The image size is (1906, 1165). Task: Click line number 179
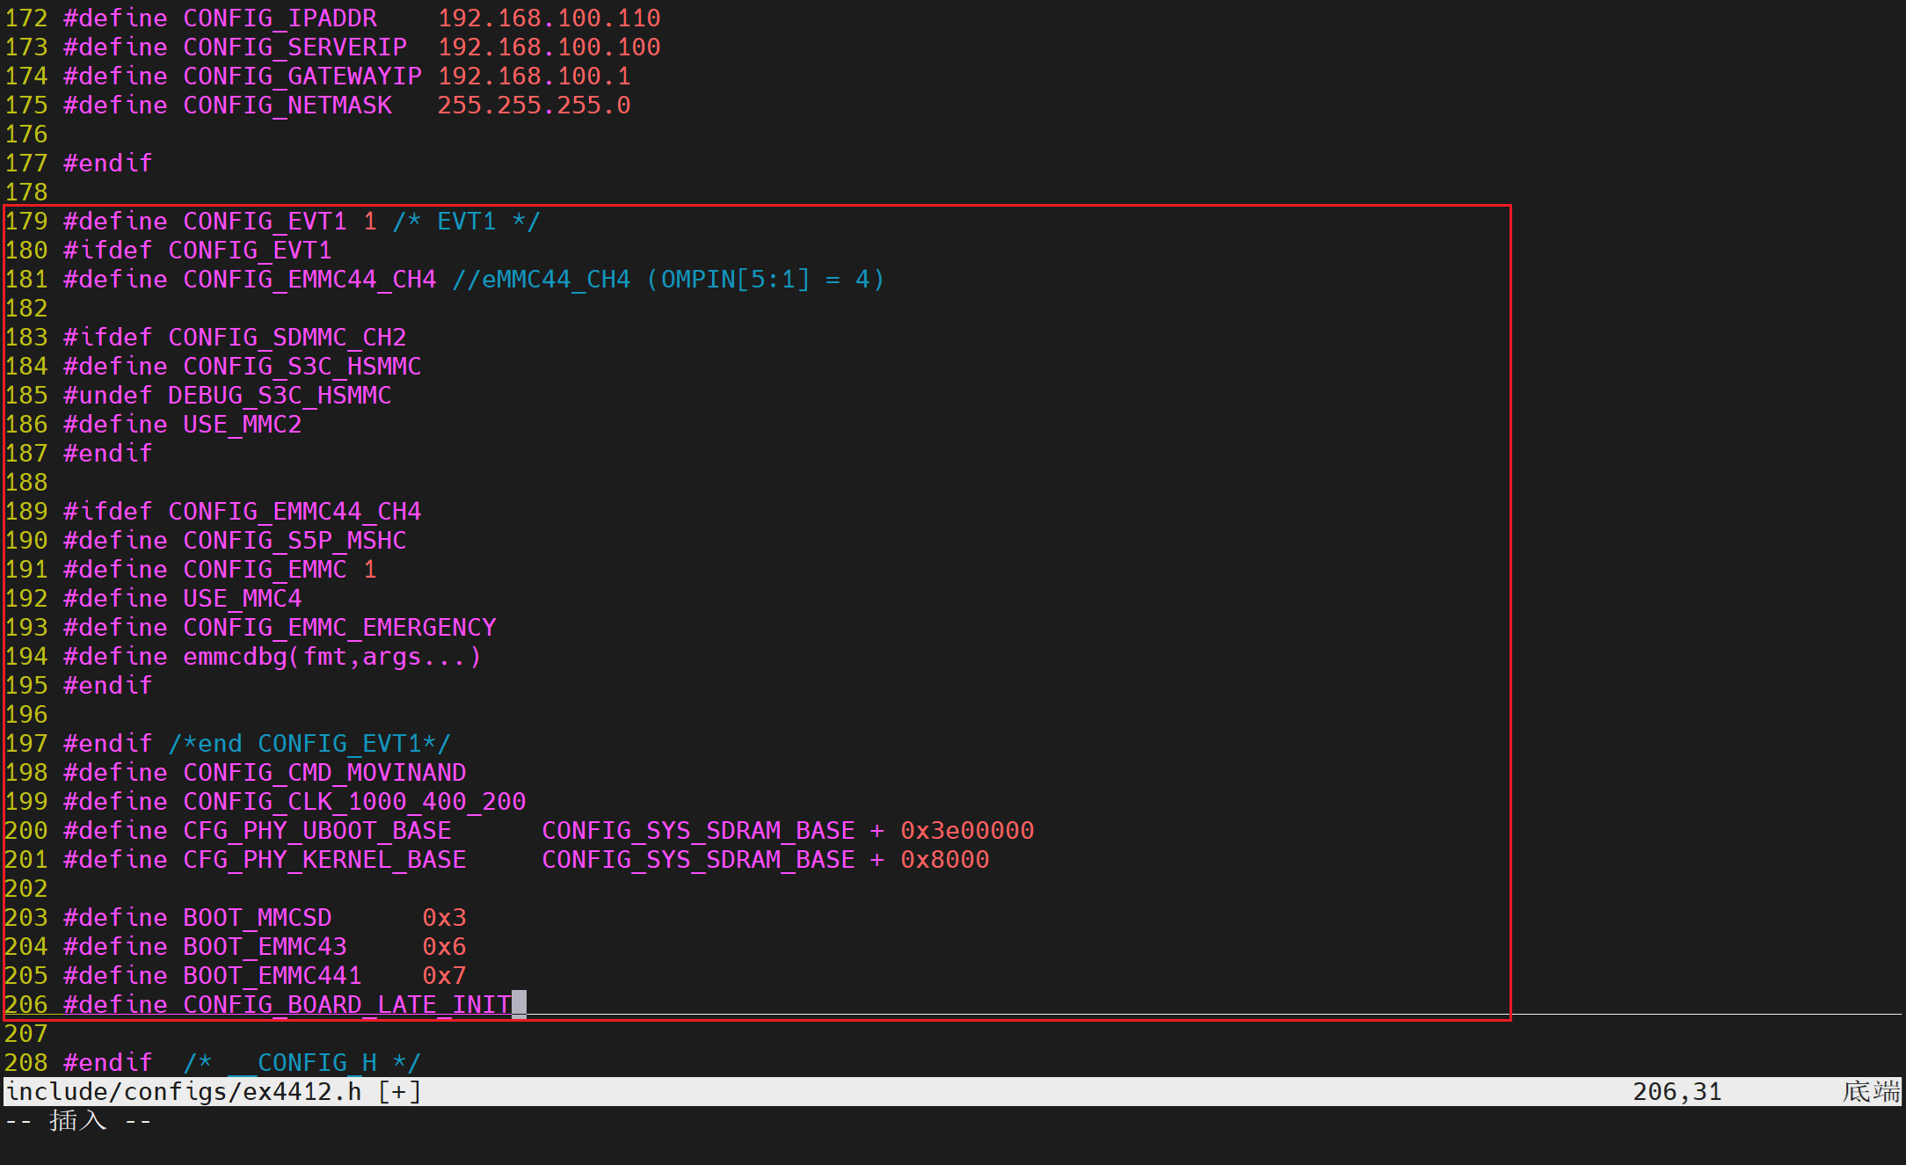26,222
